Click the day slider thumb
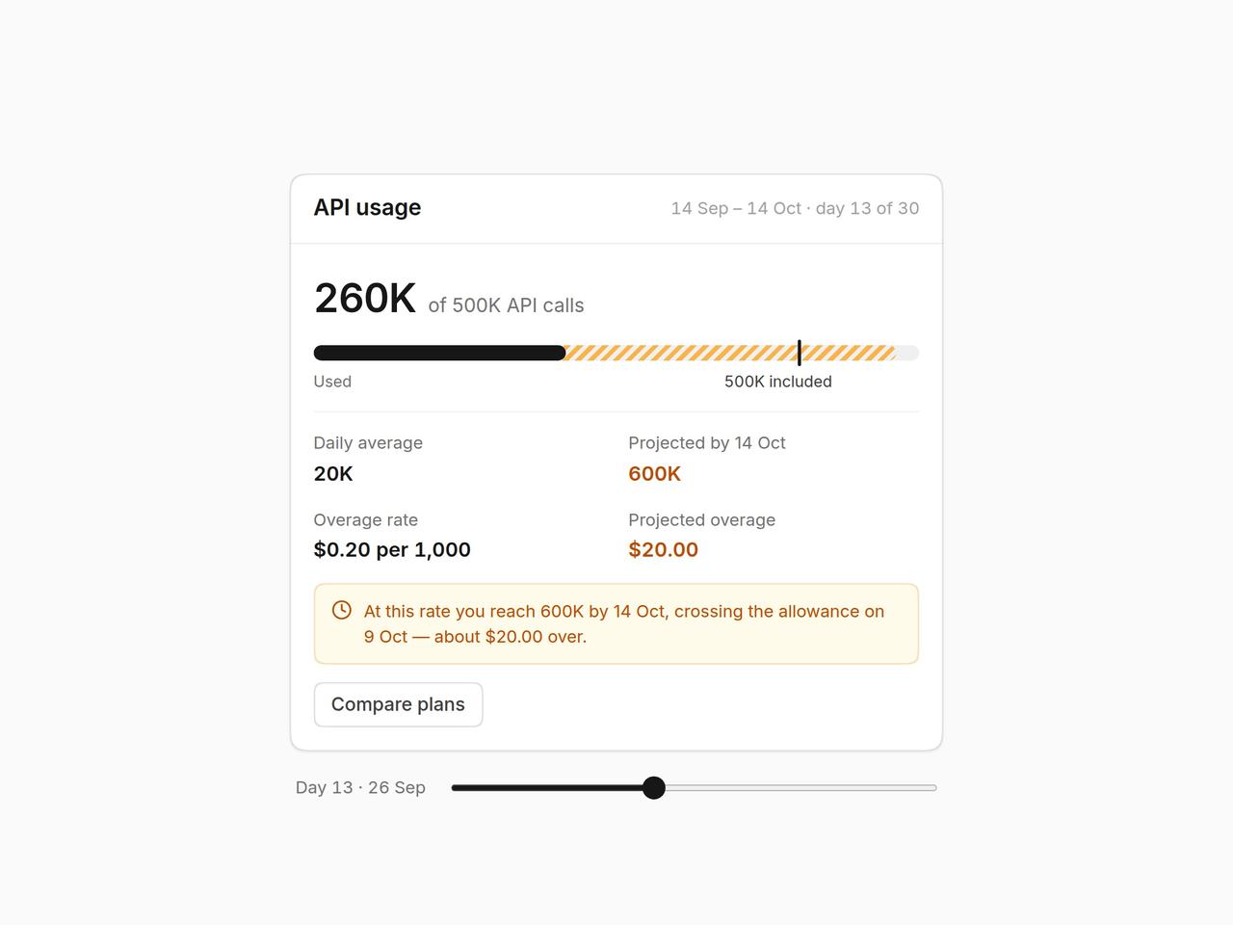 (x=654, y=788)
